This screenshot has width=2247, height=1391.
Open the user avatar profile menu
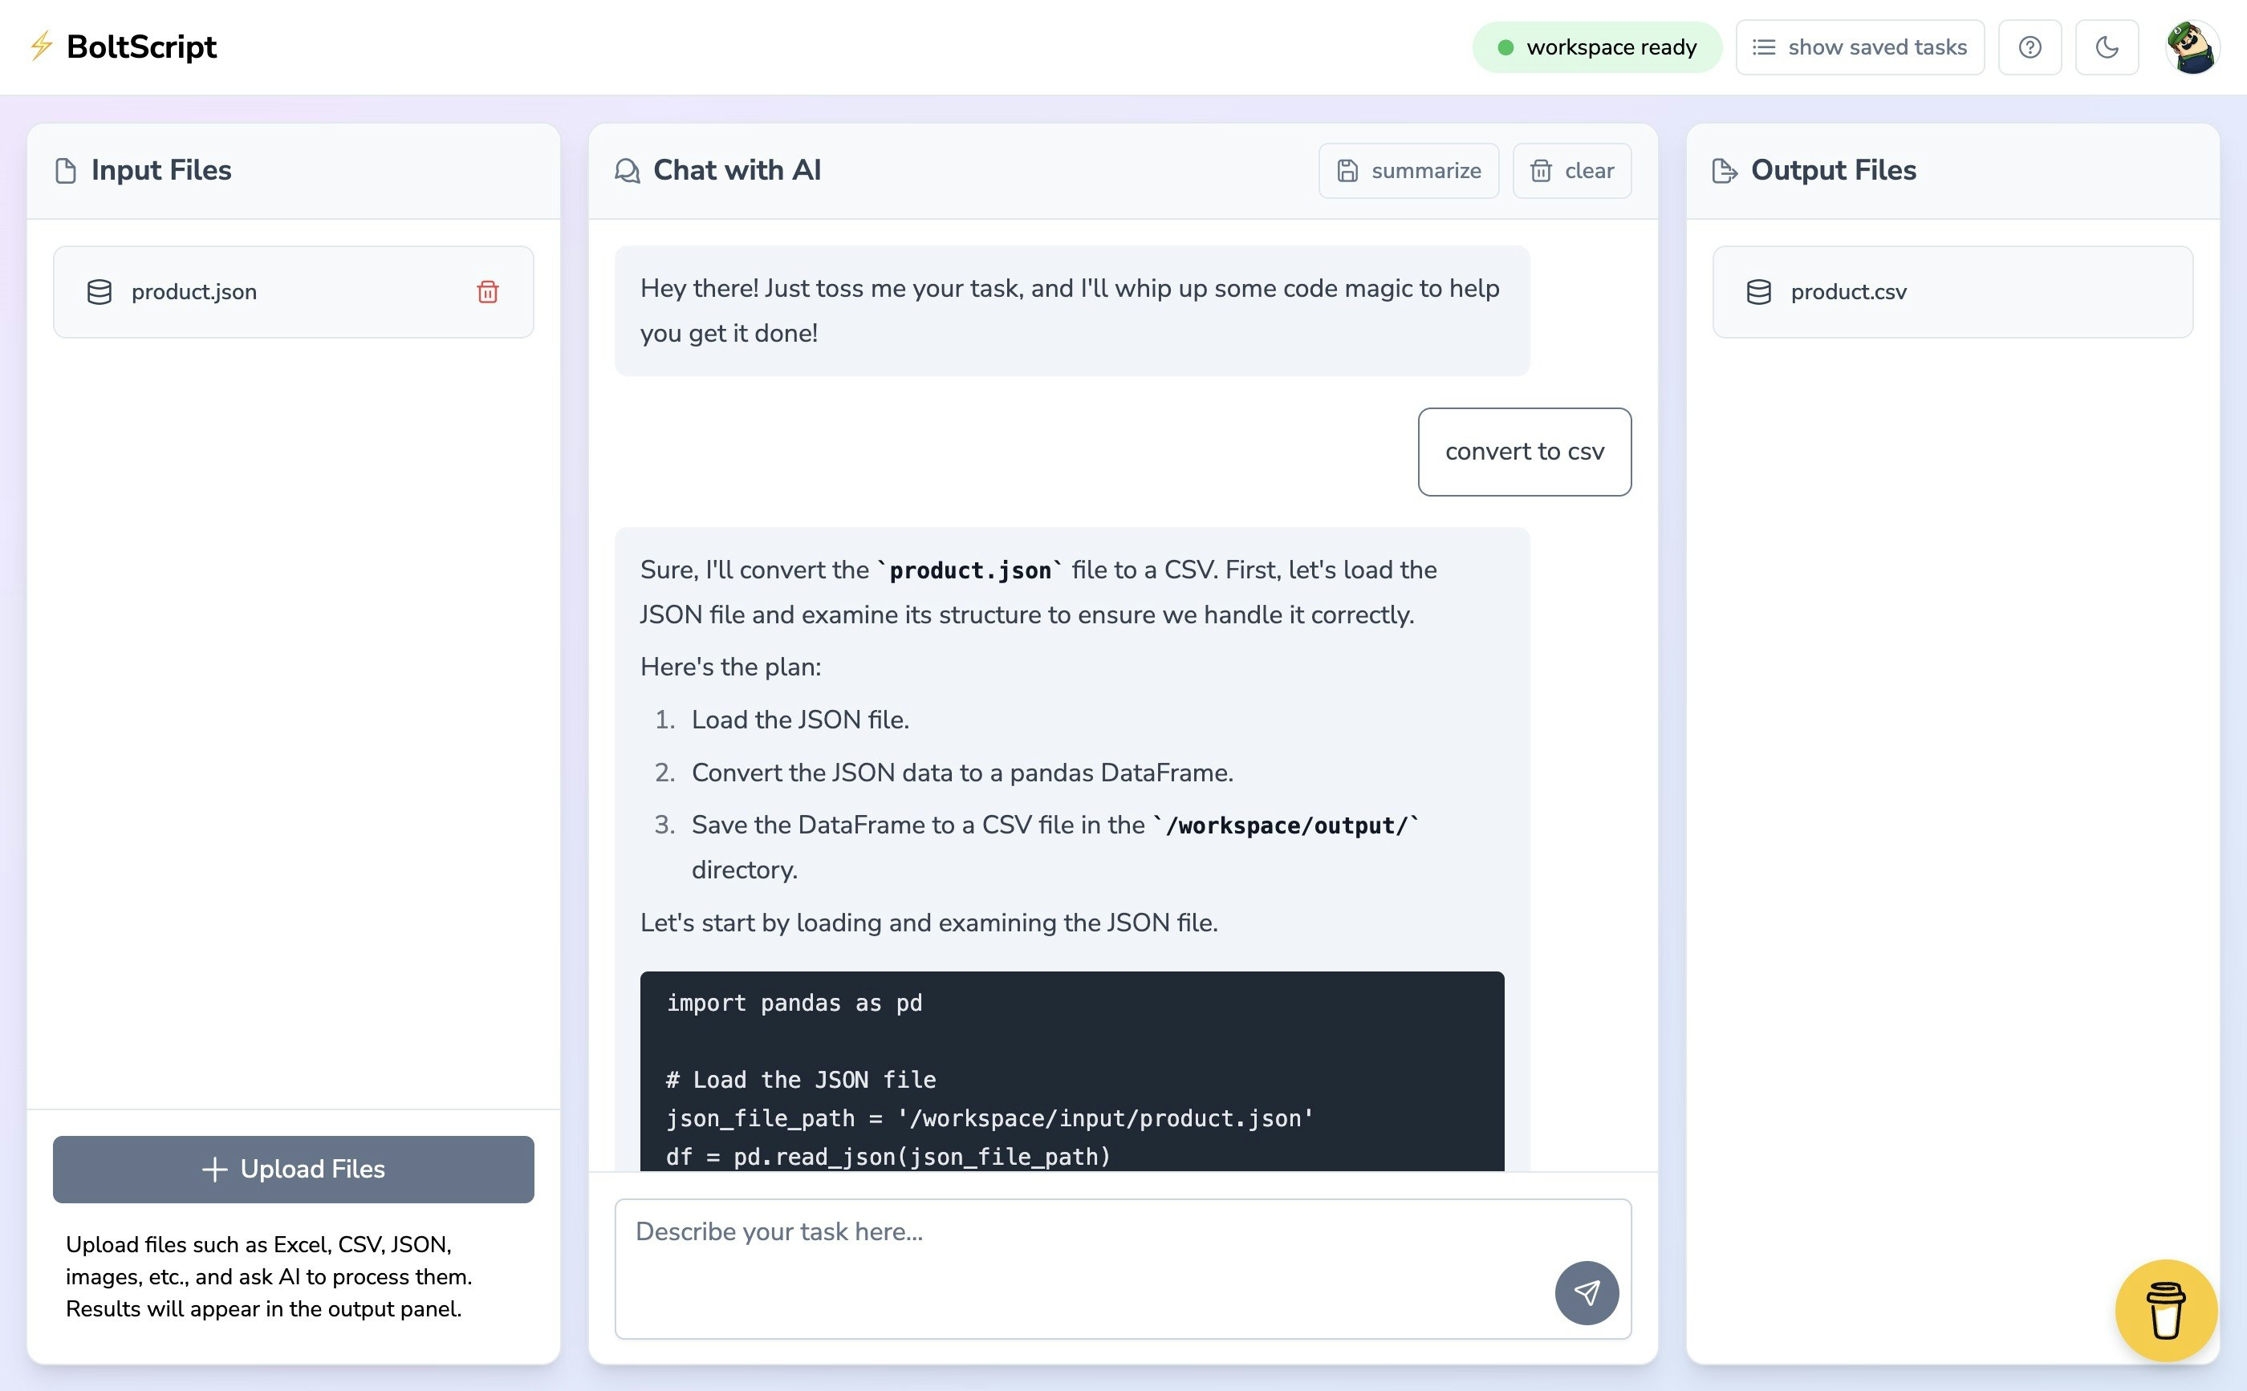click(2192, 47)
